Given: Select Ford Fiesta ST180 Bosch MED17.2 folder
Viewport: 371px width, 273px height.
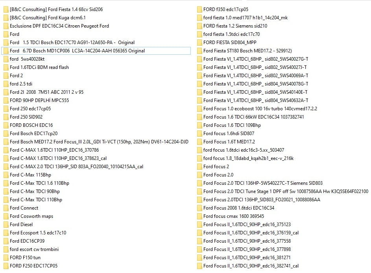Looking at the screenshot, I should point(247,51).
